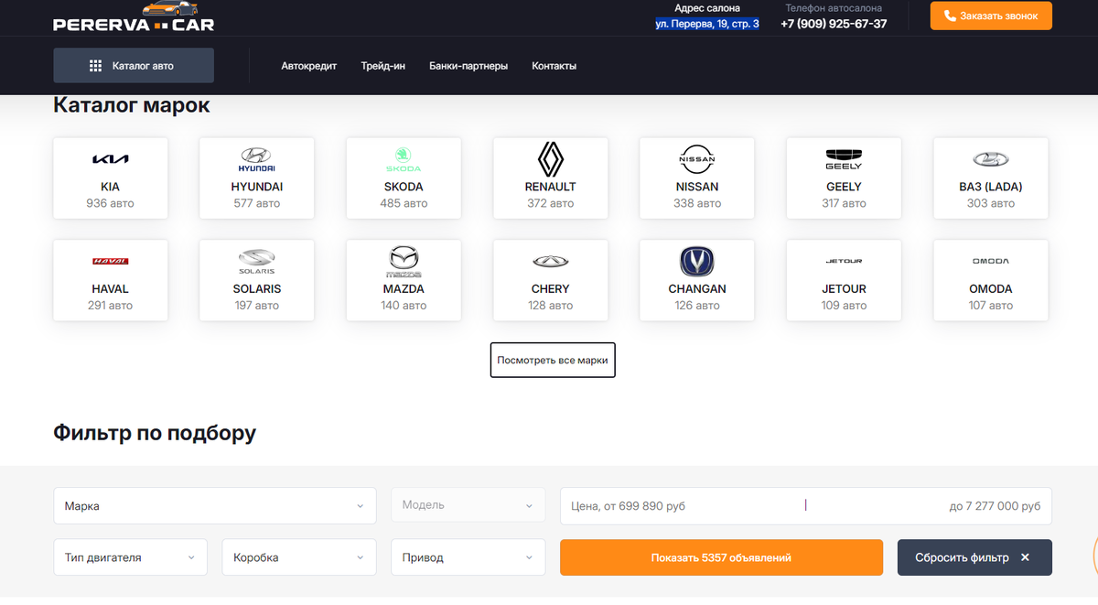Screen dimensions: 1098x605
Task: Click the Каталог марок heading
Action: tap(132, 105)
